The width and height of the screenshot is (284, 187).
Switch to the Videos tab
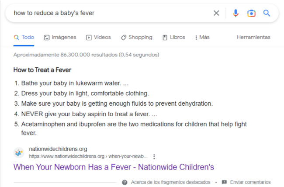pyautogui.click(x=98, y=37)
